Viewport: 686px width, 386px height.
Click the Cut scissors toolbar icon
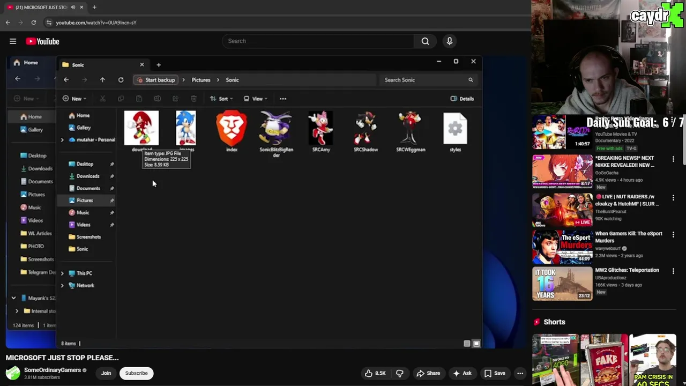pyautogui.click(x=102, y=99)
